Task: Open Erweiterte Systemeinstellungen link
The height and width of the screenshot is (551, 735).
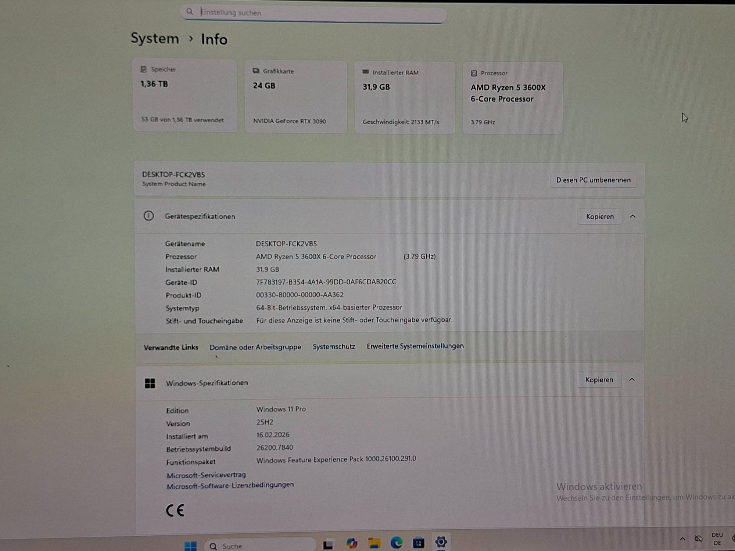Action: [415, 346]
